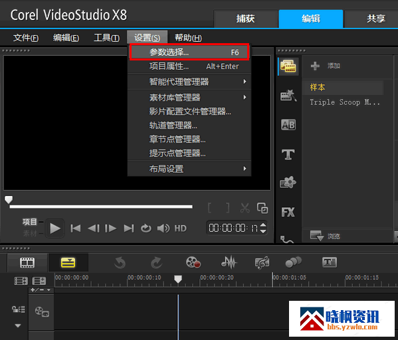Open Auto Music

262,262
